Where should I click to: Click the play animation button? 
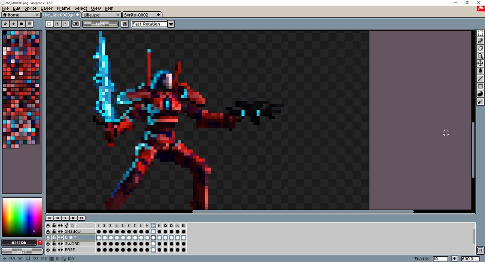click(65, 218)
